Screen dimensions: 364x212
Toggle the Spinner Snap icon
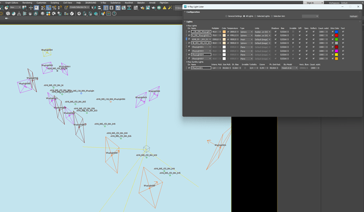click(x=60, y=8)
